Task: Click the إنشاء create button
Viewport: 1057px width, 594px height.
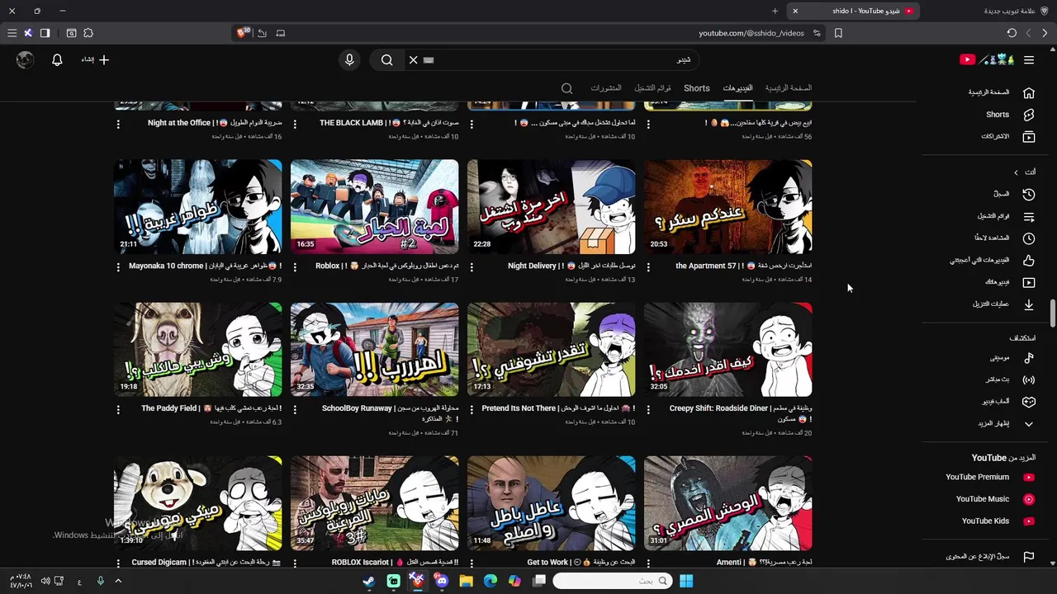Action: (x=95, y=59)
